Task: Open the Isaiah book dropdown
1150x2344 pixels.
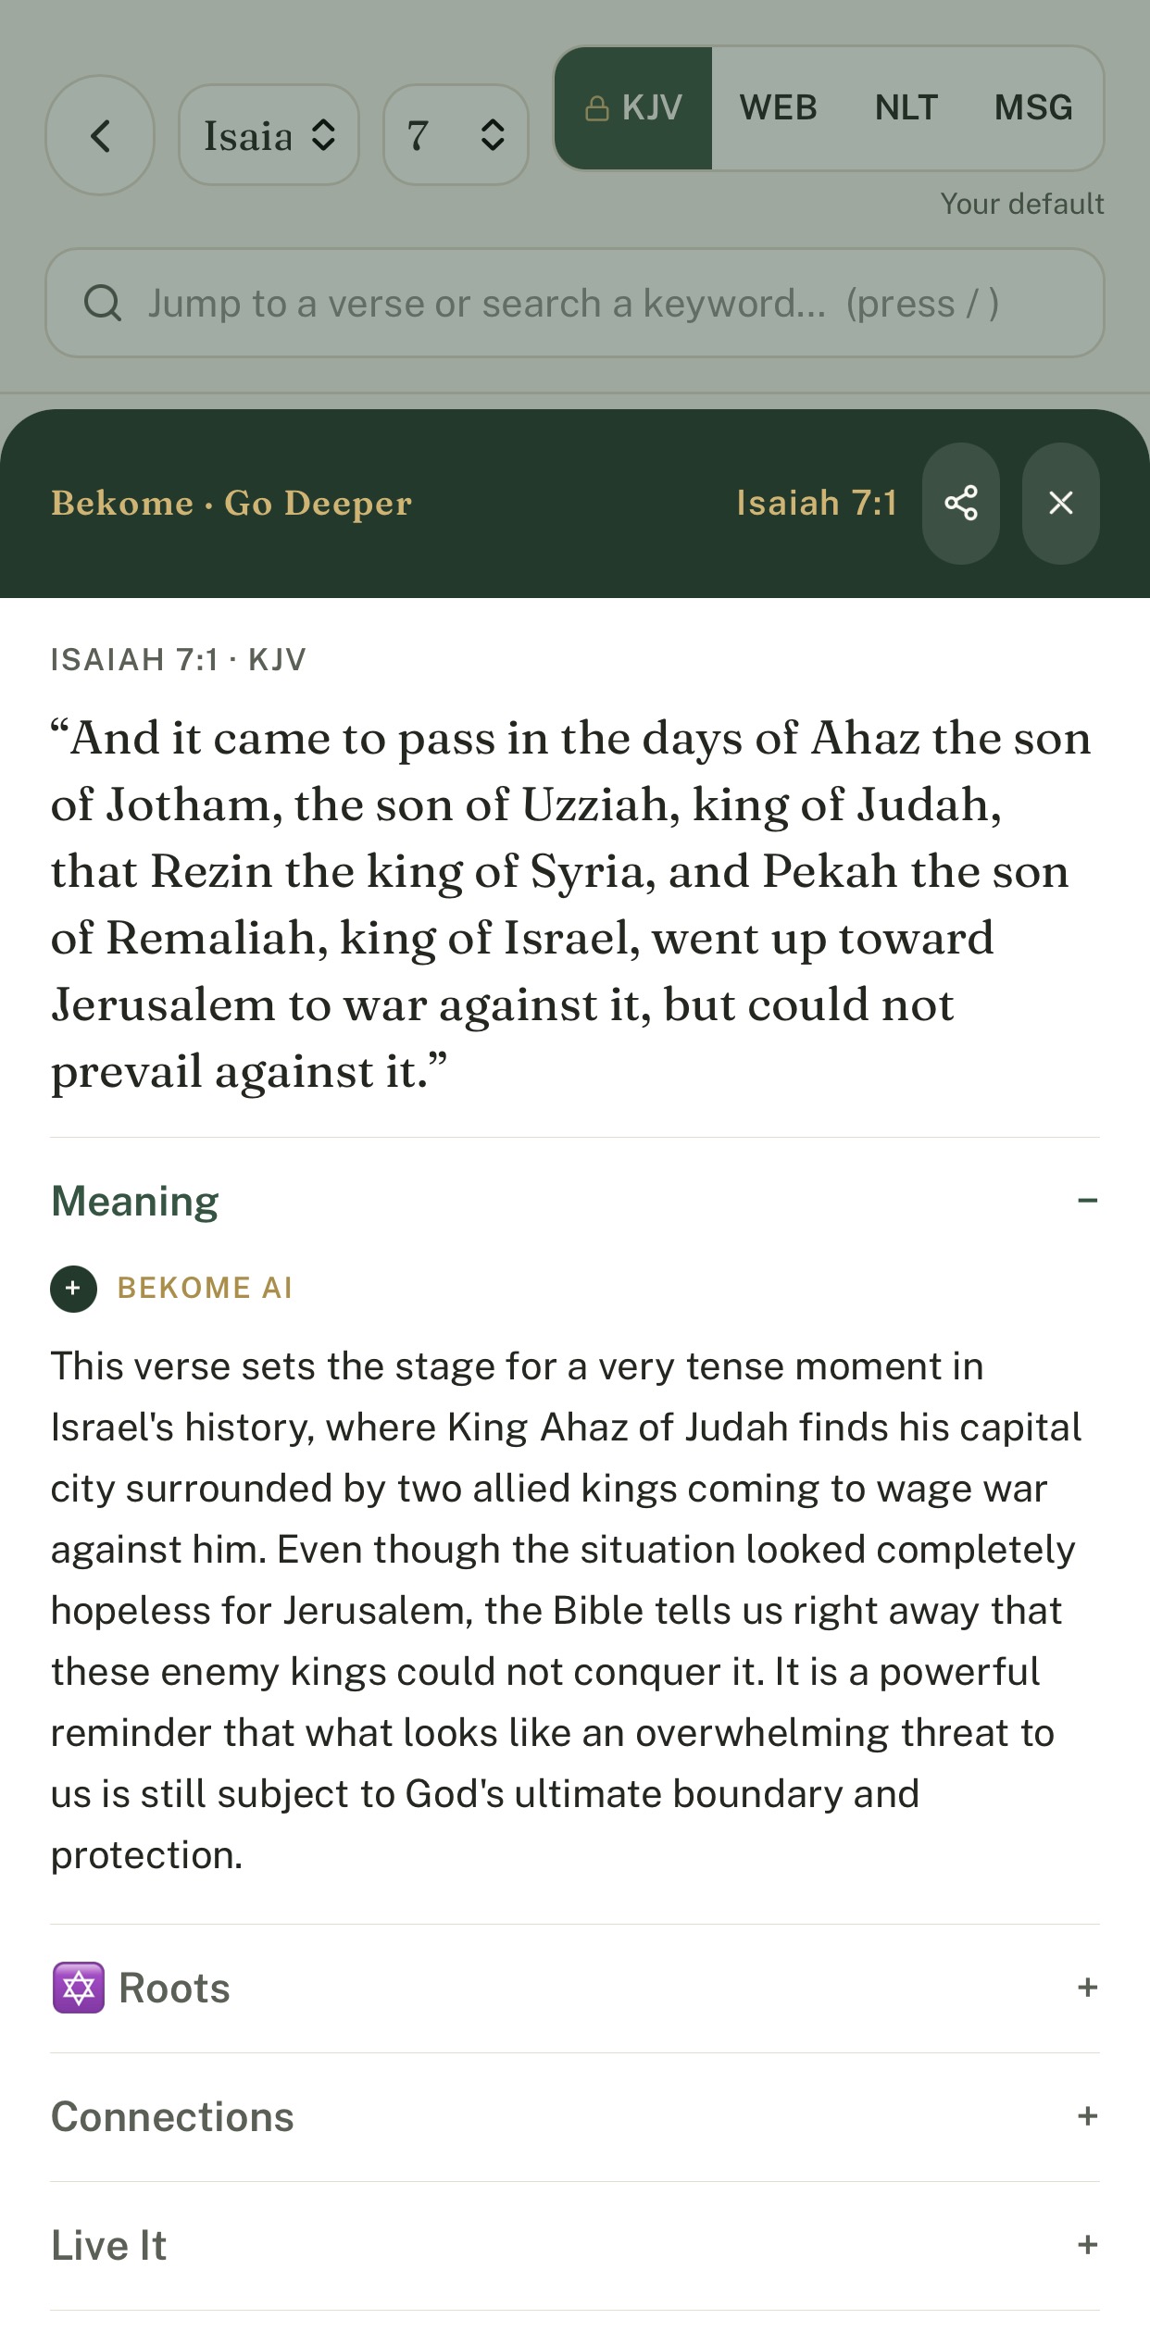Action: 269,135
